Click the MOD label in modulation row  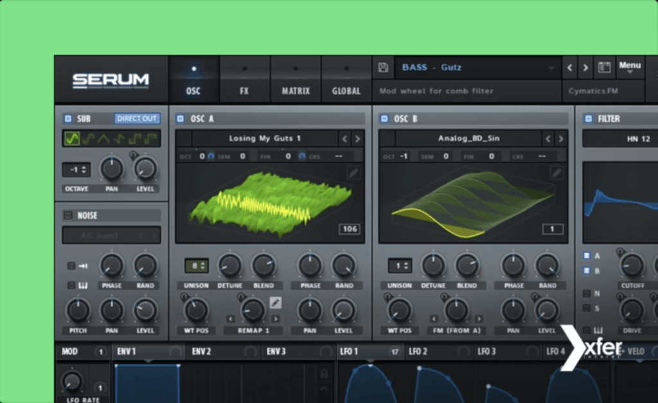69,352
